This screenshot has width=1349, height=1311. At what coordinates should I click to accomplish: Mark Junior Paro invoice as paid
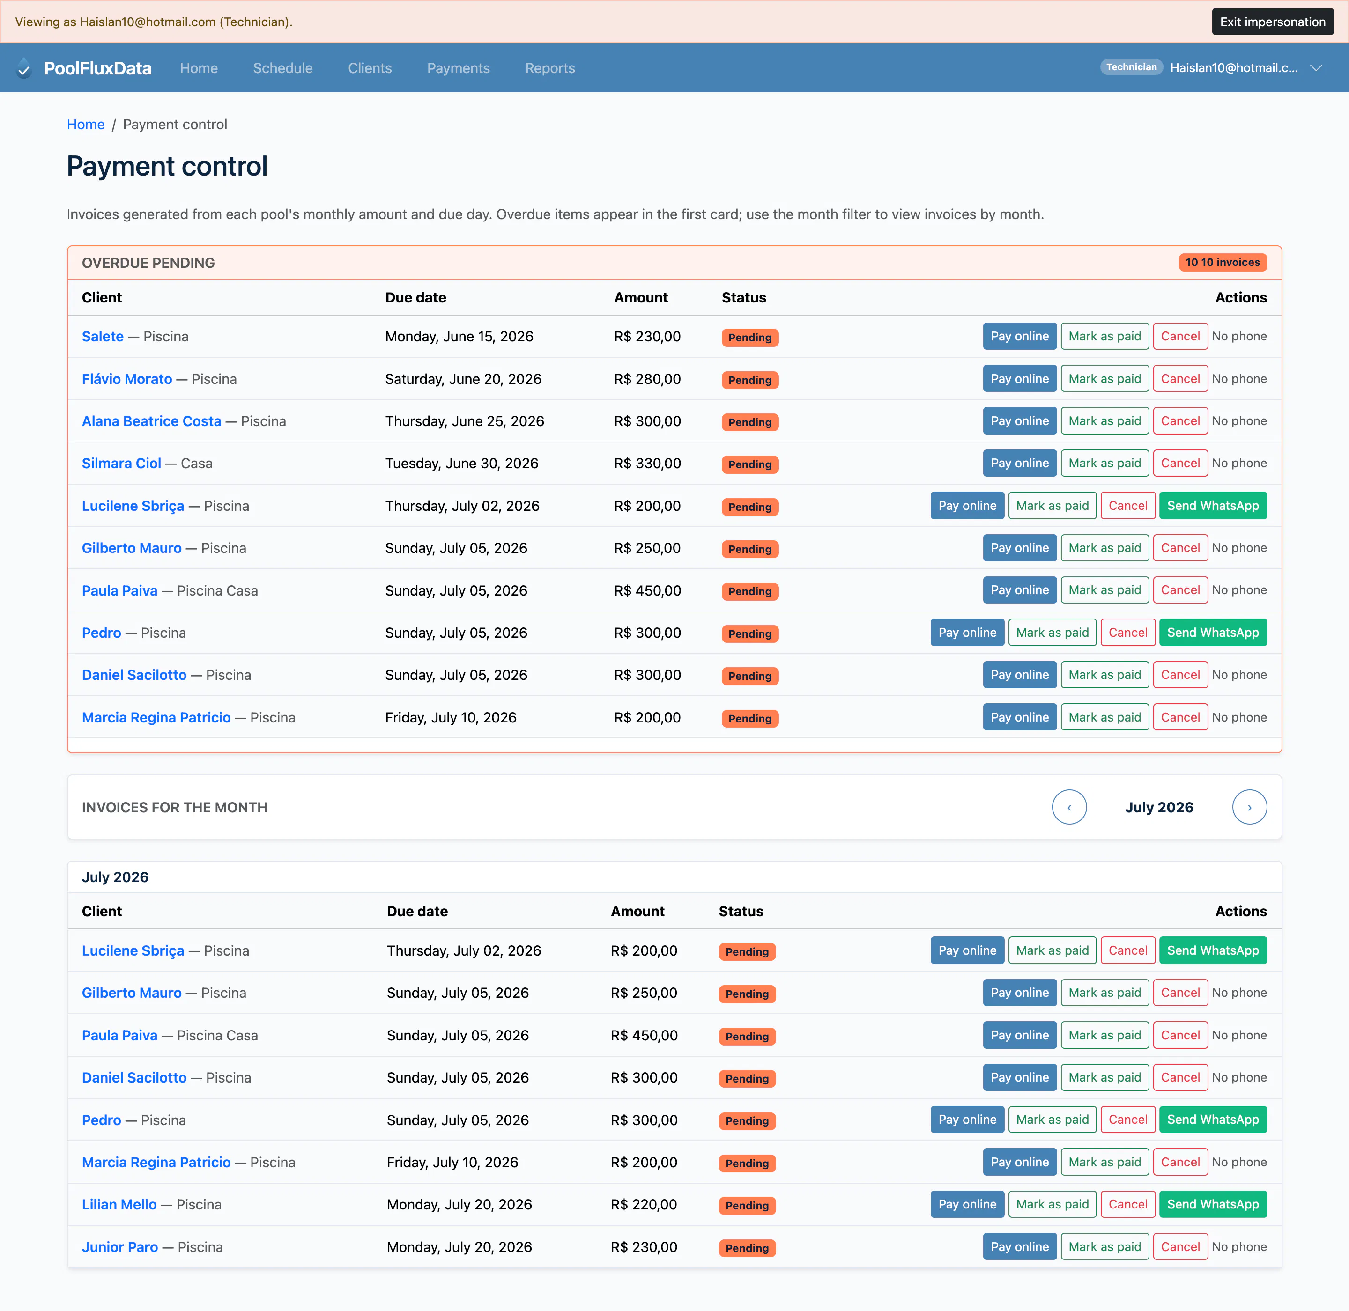pos(1104,1247)
